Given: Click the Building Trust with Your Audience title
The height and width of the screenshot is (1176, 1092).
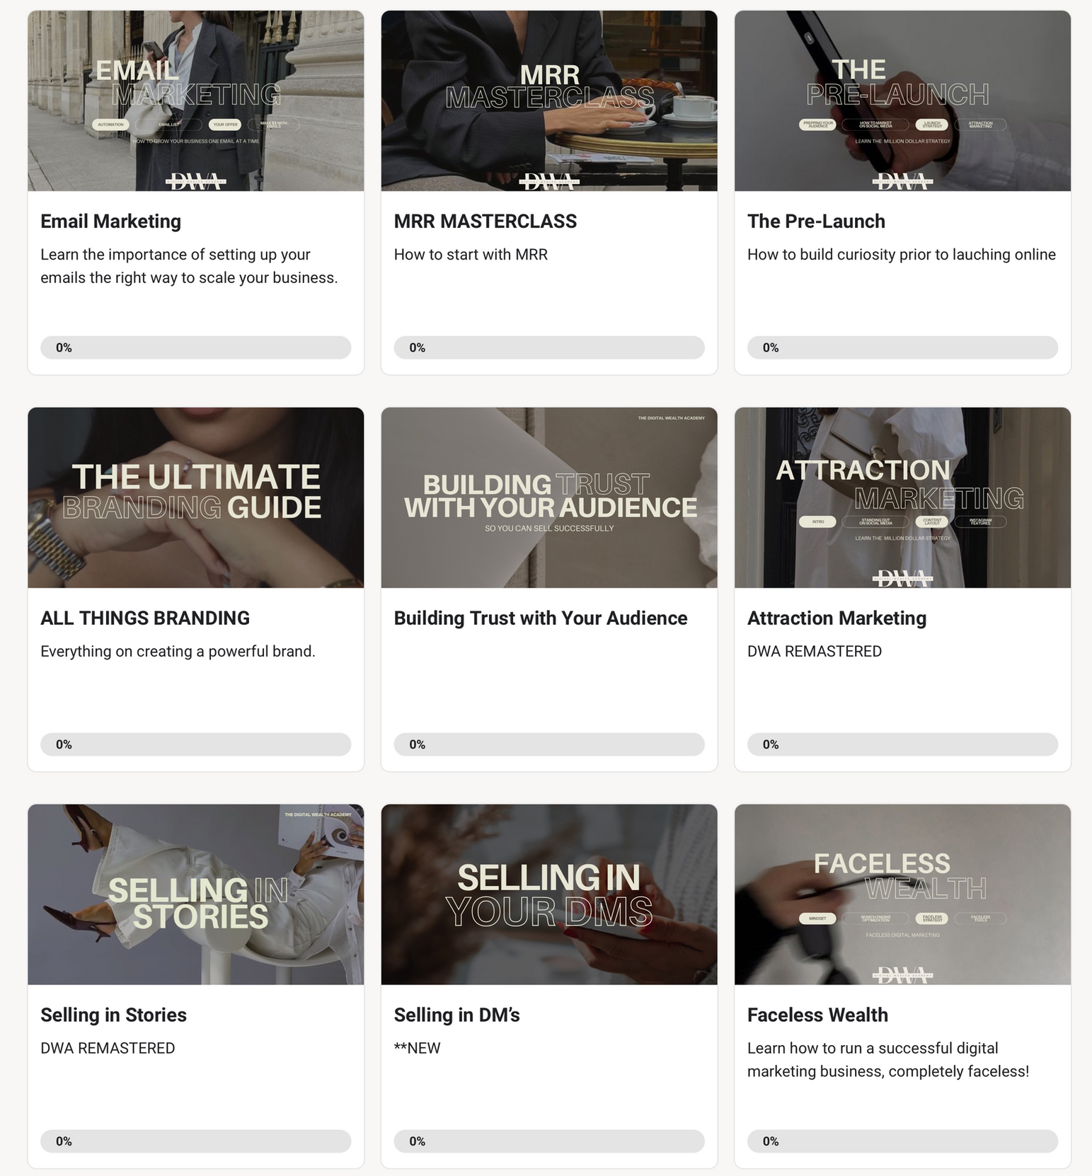Looking at the screenshot, I should (x=541, y=618).
